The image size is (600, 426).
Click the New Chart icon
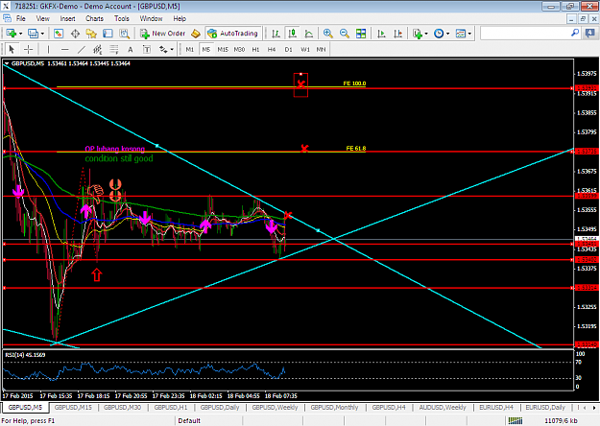(11, 34)
